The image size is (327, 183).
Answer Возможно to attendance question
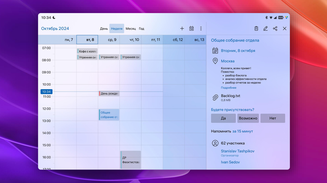click(x=248, y=118)
